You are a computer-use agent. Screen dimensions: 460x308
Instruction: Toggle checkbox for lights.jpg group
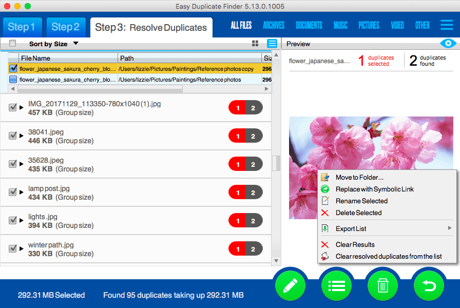coord(13,220)
